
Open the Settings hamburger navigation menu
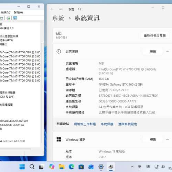pyautogui.click(x=61, y=9)
